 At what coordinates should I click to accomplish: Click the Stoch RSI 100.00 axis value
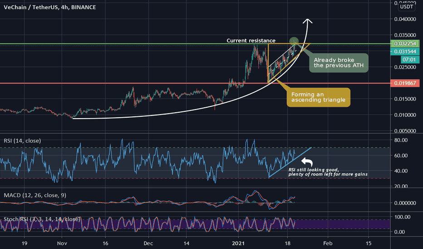click(x=402, y=217)
